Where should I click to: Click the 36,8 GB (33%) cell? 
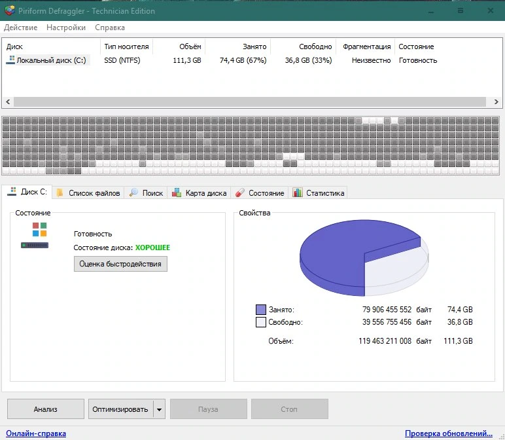click(309, 60)
